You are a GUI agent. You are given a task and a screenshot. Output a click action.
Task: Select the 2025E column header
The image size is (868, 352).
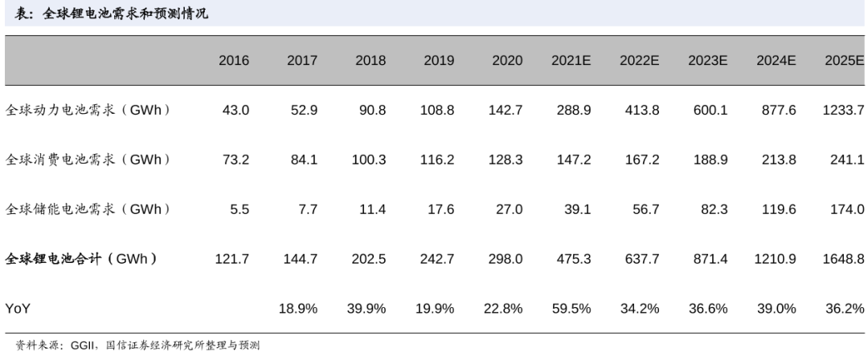[x=843, y=61]
